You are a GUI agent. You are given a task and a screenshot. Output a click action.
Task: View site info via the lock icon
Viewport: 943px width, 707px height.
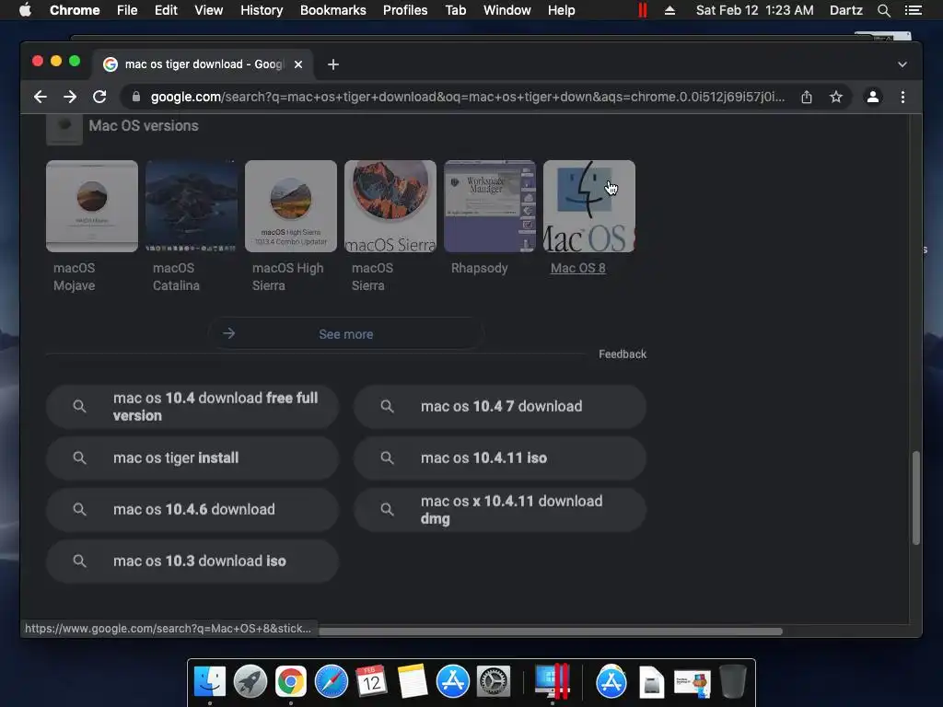click(136, 97)
